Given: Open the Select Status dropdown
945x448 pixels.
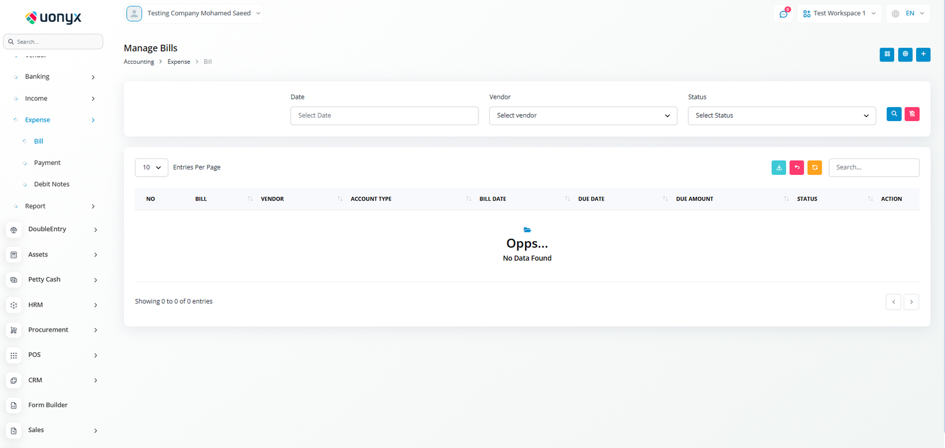Looking at the screenshot, I should 781,116.
